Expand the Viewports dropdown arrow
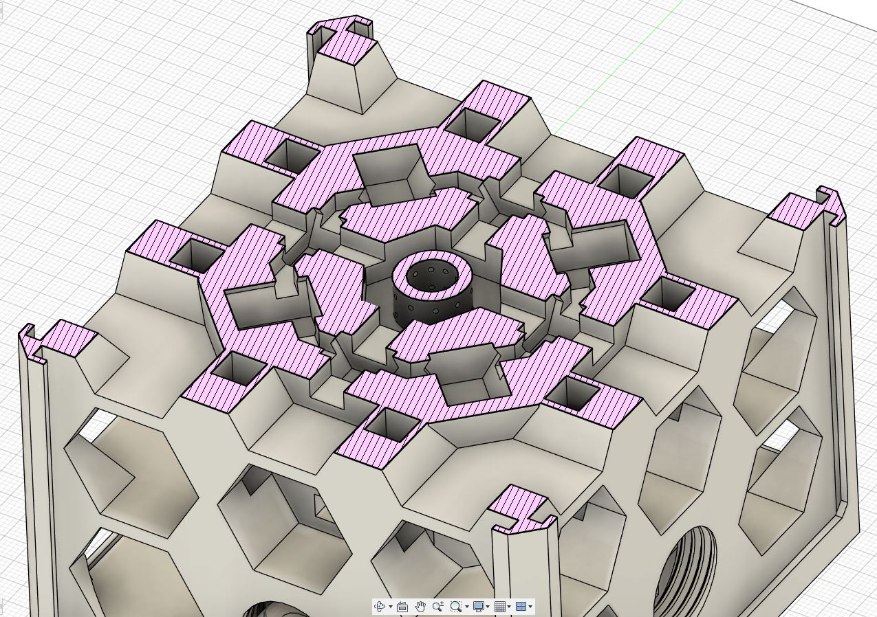Viewport: 877px width, 617px height. (530, 607)
